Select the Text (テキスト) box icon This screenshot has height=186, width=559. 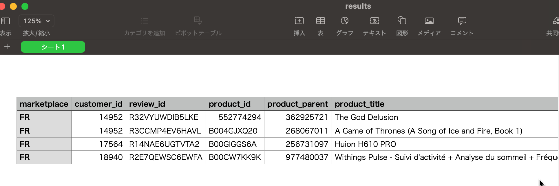tap(375, 21)
